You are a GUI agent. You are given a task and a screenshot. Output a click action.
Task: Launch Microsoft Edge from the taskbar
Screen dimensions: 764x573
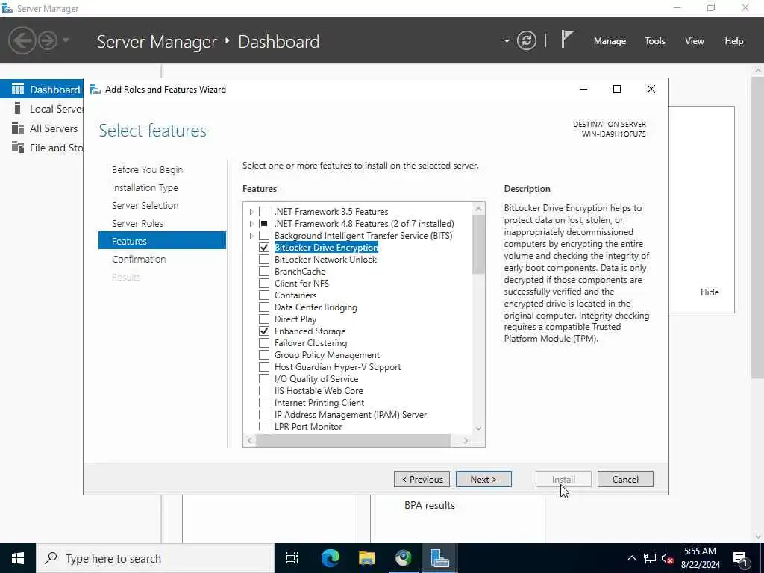tap(330, 558)
